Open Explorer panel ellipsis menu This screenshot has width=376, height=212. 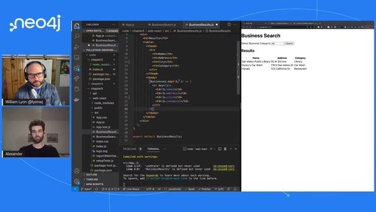[x=113, y=25]
